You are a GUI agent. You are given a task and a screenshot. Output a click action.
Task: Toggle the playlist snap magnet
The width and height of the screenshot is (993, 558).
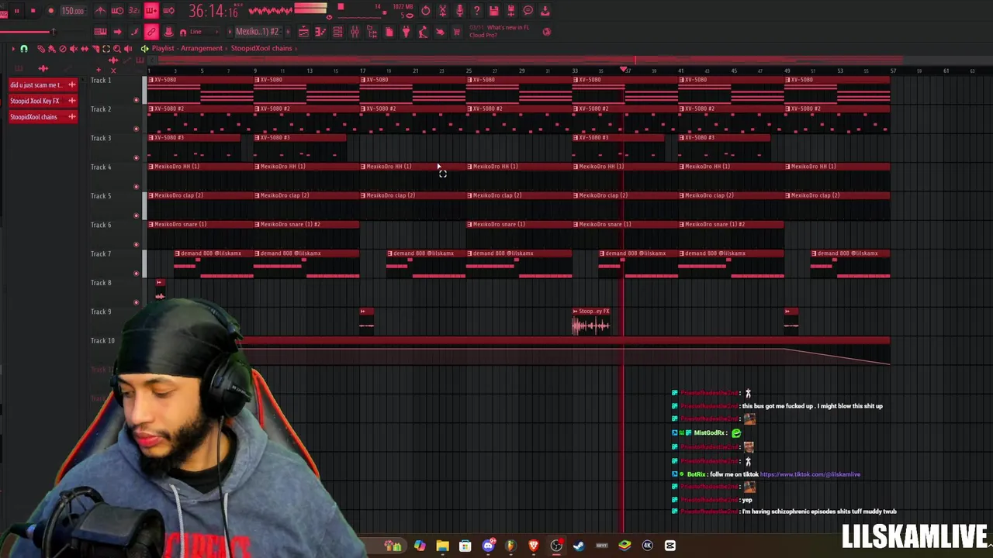click(x=24, y=48)
